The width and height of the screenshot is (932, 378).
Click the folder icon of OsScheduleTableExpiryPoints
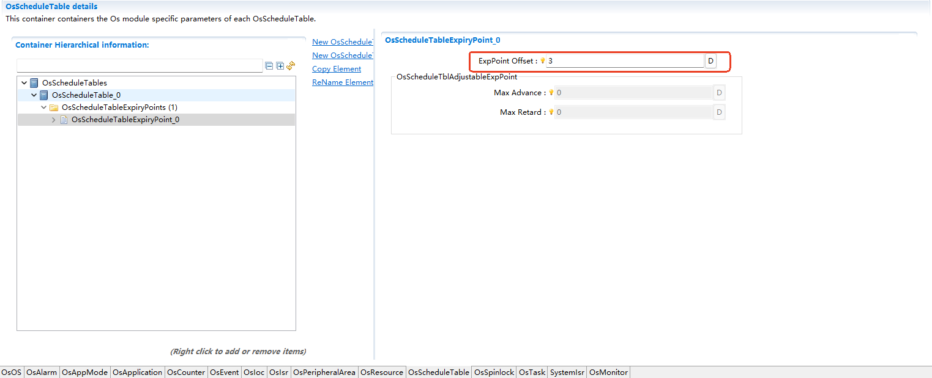coord(54,107)
